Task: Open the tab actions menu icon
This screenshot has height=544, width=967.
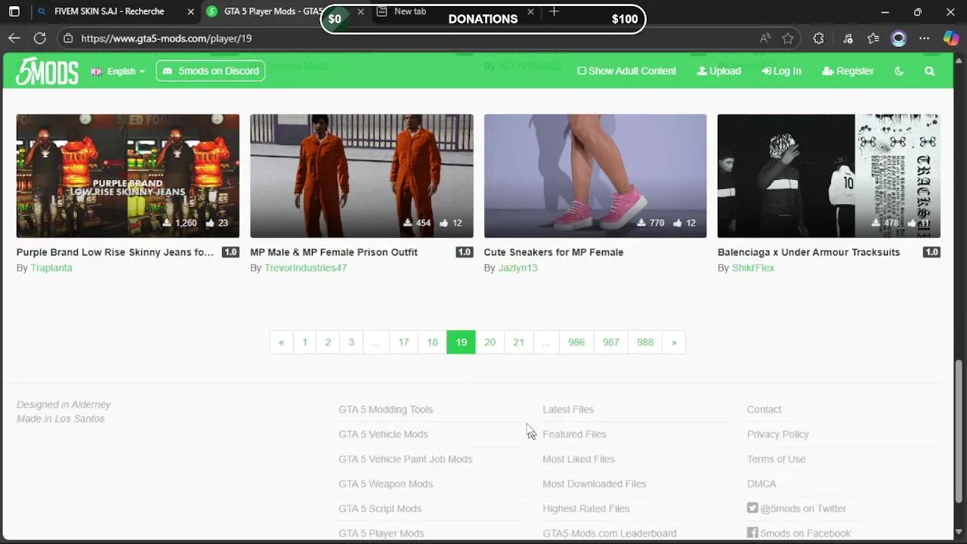Action: [14, 12]
